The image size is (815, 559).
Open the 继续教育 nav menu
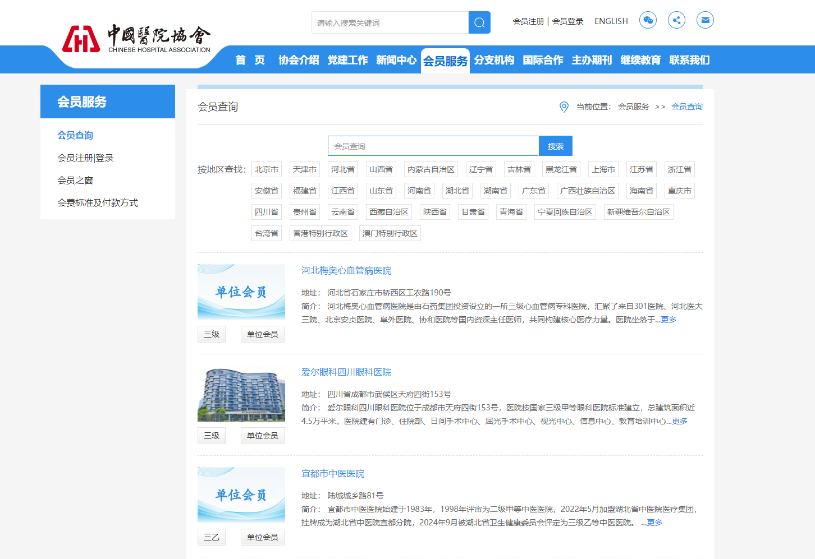[640, 60]
